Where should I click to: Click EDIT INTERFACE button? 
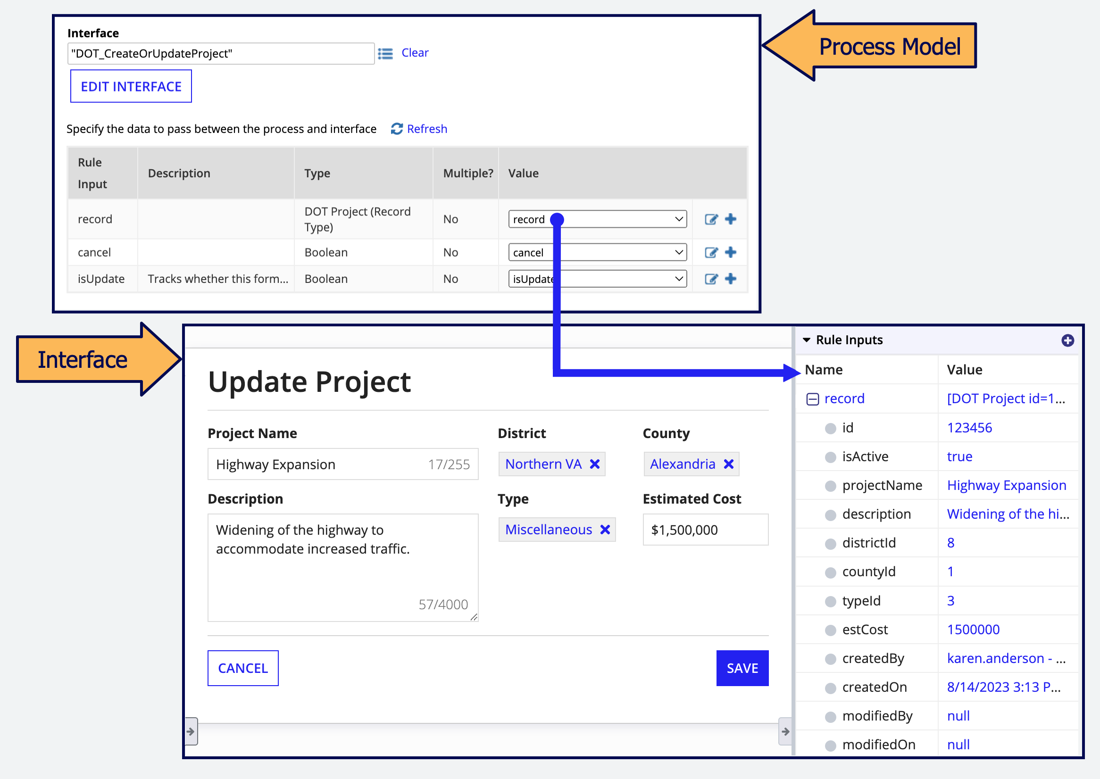click(131, 86)
